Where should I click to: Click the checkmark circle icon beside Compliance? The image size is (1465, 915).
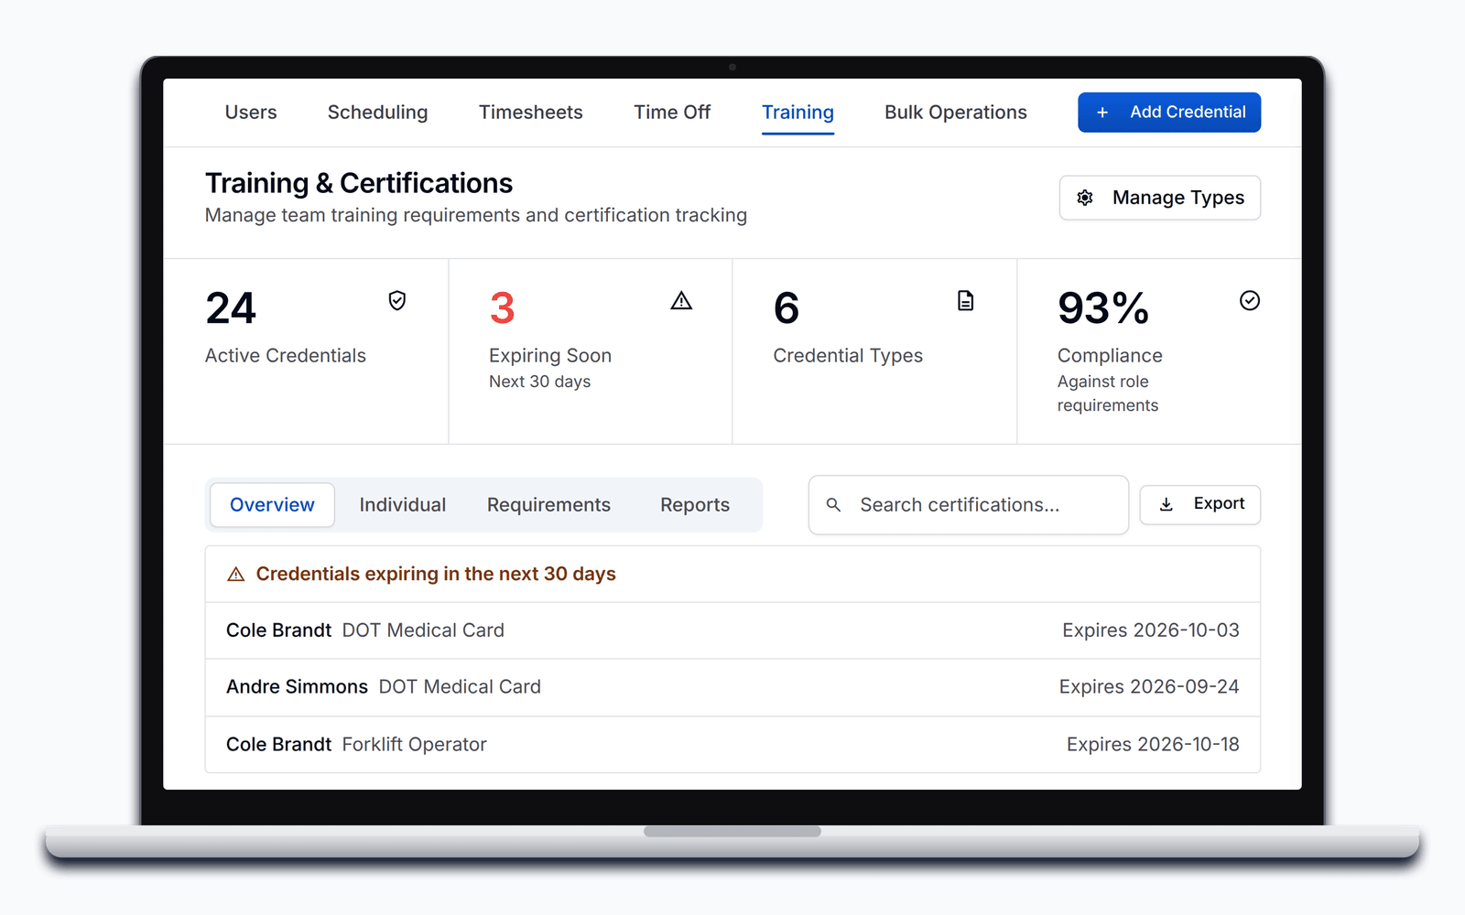pos(1250,300)
